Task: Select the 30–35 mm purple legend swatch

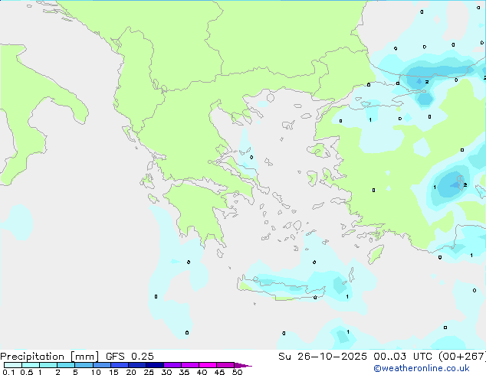Action: click(172, 365)
